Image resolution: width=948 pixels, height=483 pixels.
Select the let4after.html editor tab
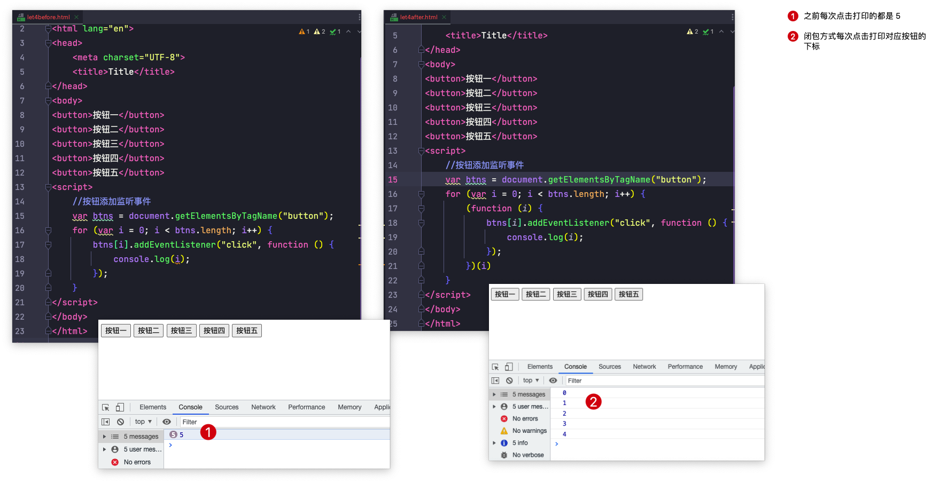[418, 17]
